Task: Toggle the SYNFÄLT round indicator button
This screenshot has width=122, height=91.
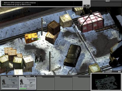Action: coord(120,72)
